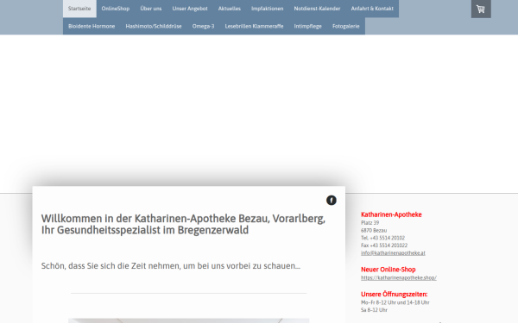The height and width of the screenshot is (323, 518).
Task: Go to Über uns page
Action: point(150,9)
